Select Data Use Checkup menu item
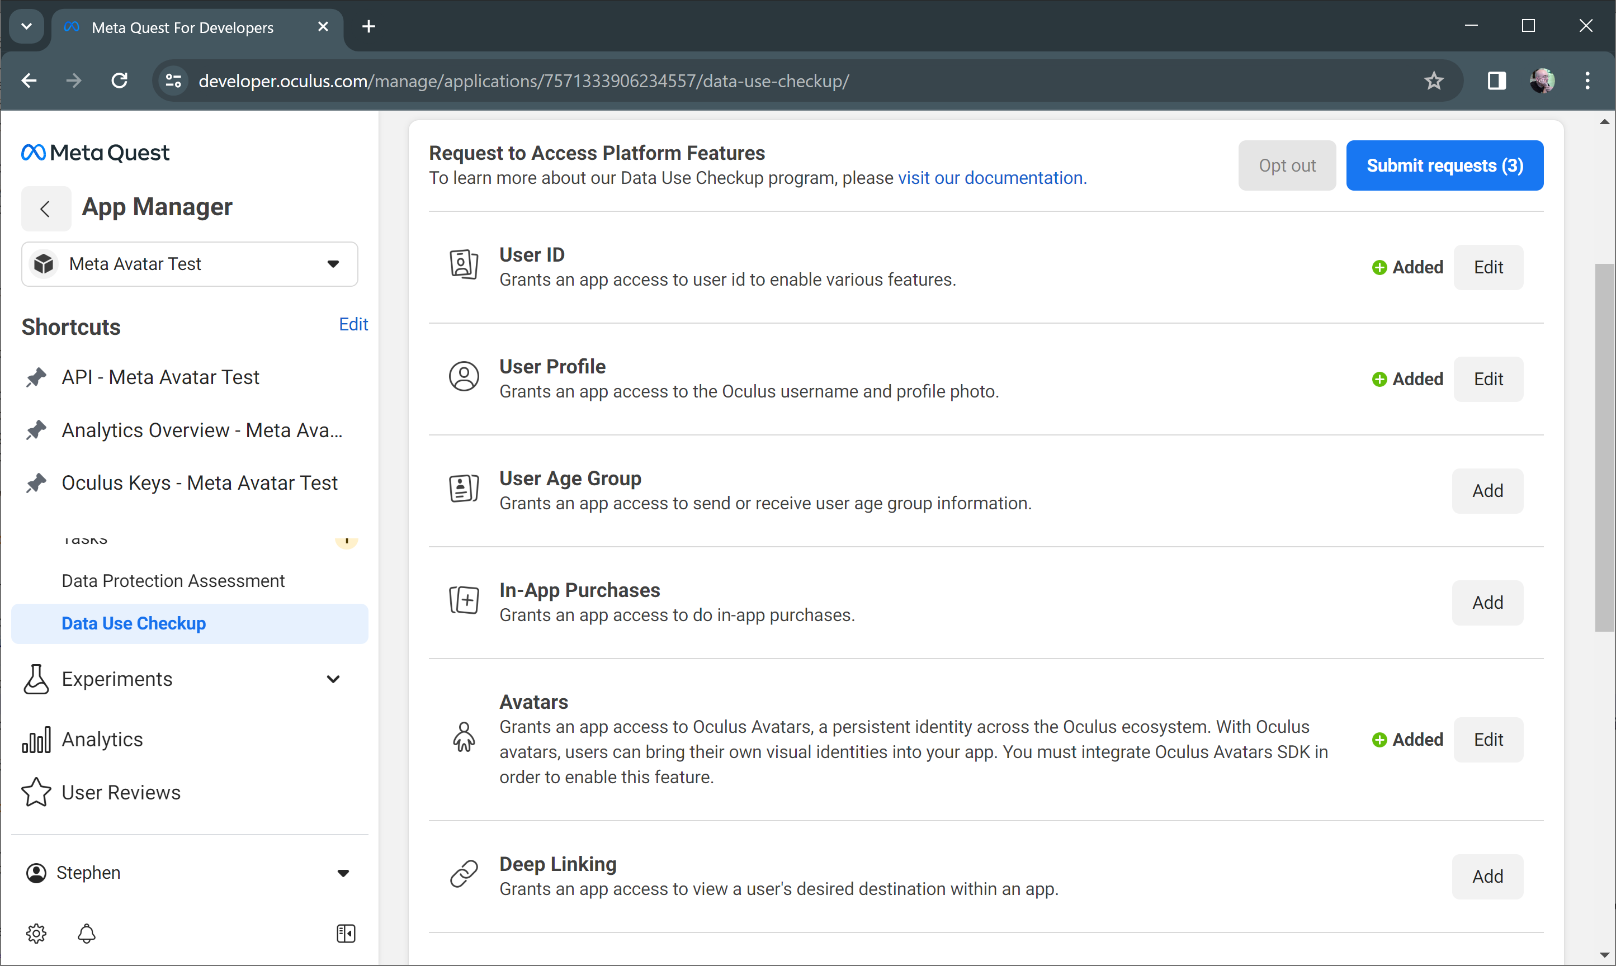The height and width of the screenshot is (966, 1616). click(134, 624)
